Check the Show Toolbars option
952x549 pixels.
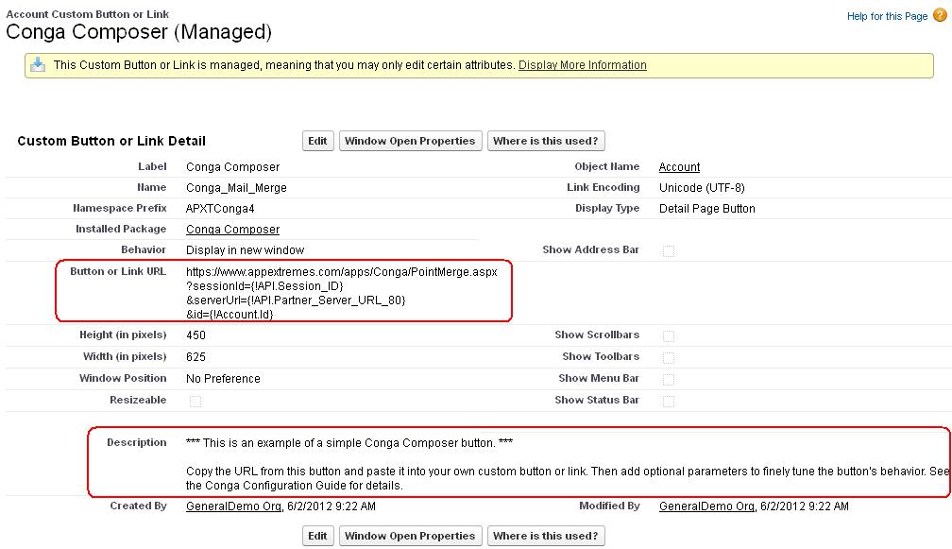669,355
